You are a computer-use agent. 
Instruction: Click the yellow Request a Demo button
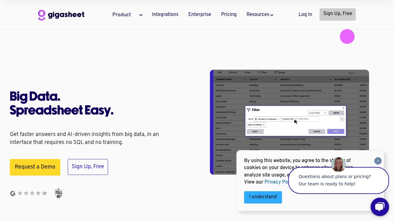click(35, 167)
